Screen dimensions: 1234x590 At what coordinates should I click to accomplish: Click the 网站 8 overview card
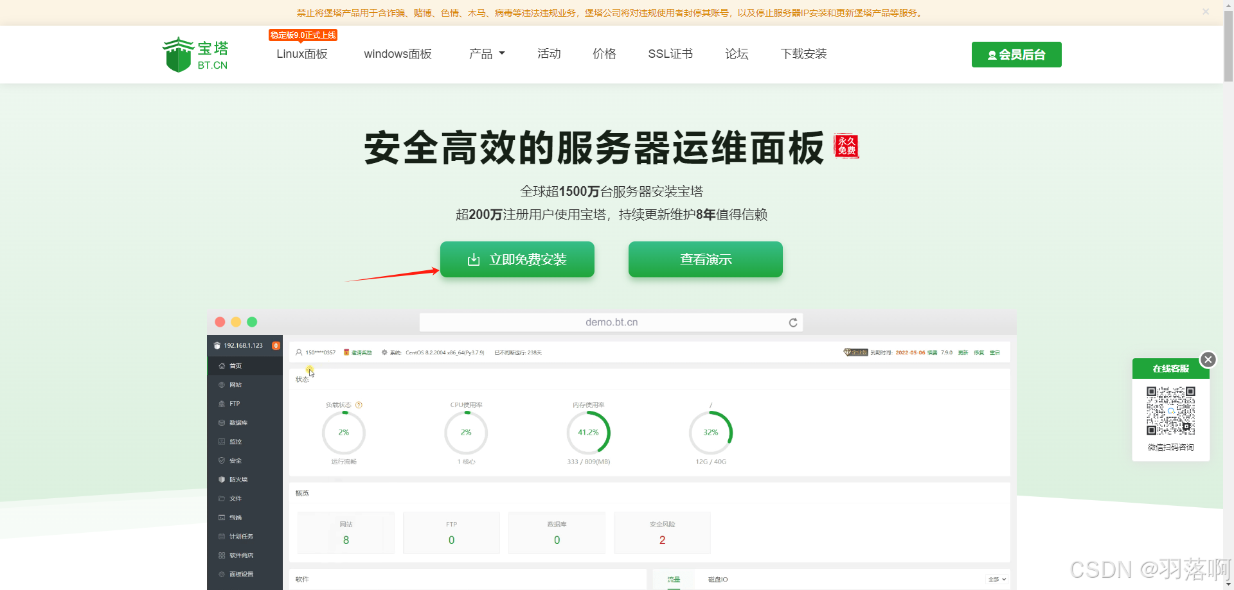pos(346,533)
